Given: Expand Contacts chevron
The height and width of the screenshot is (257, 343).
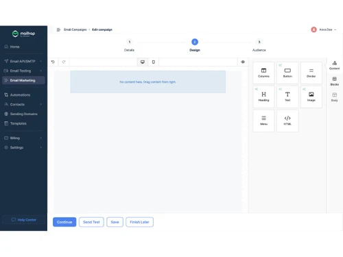Looking at the screenshot, I should pyautogui.click(x=41, y=104).
